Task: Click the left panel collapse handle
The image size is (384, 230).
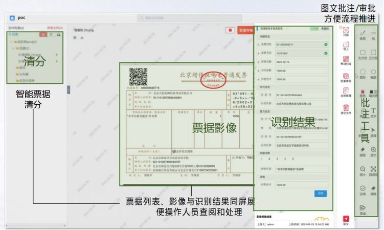Action: (69, 90)
